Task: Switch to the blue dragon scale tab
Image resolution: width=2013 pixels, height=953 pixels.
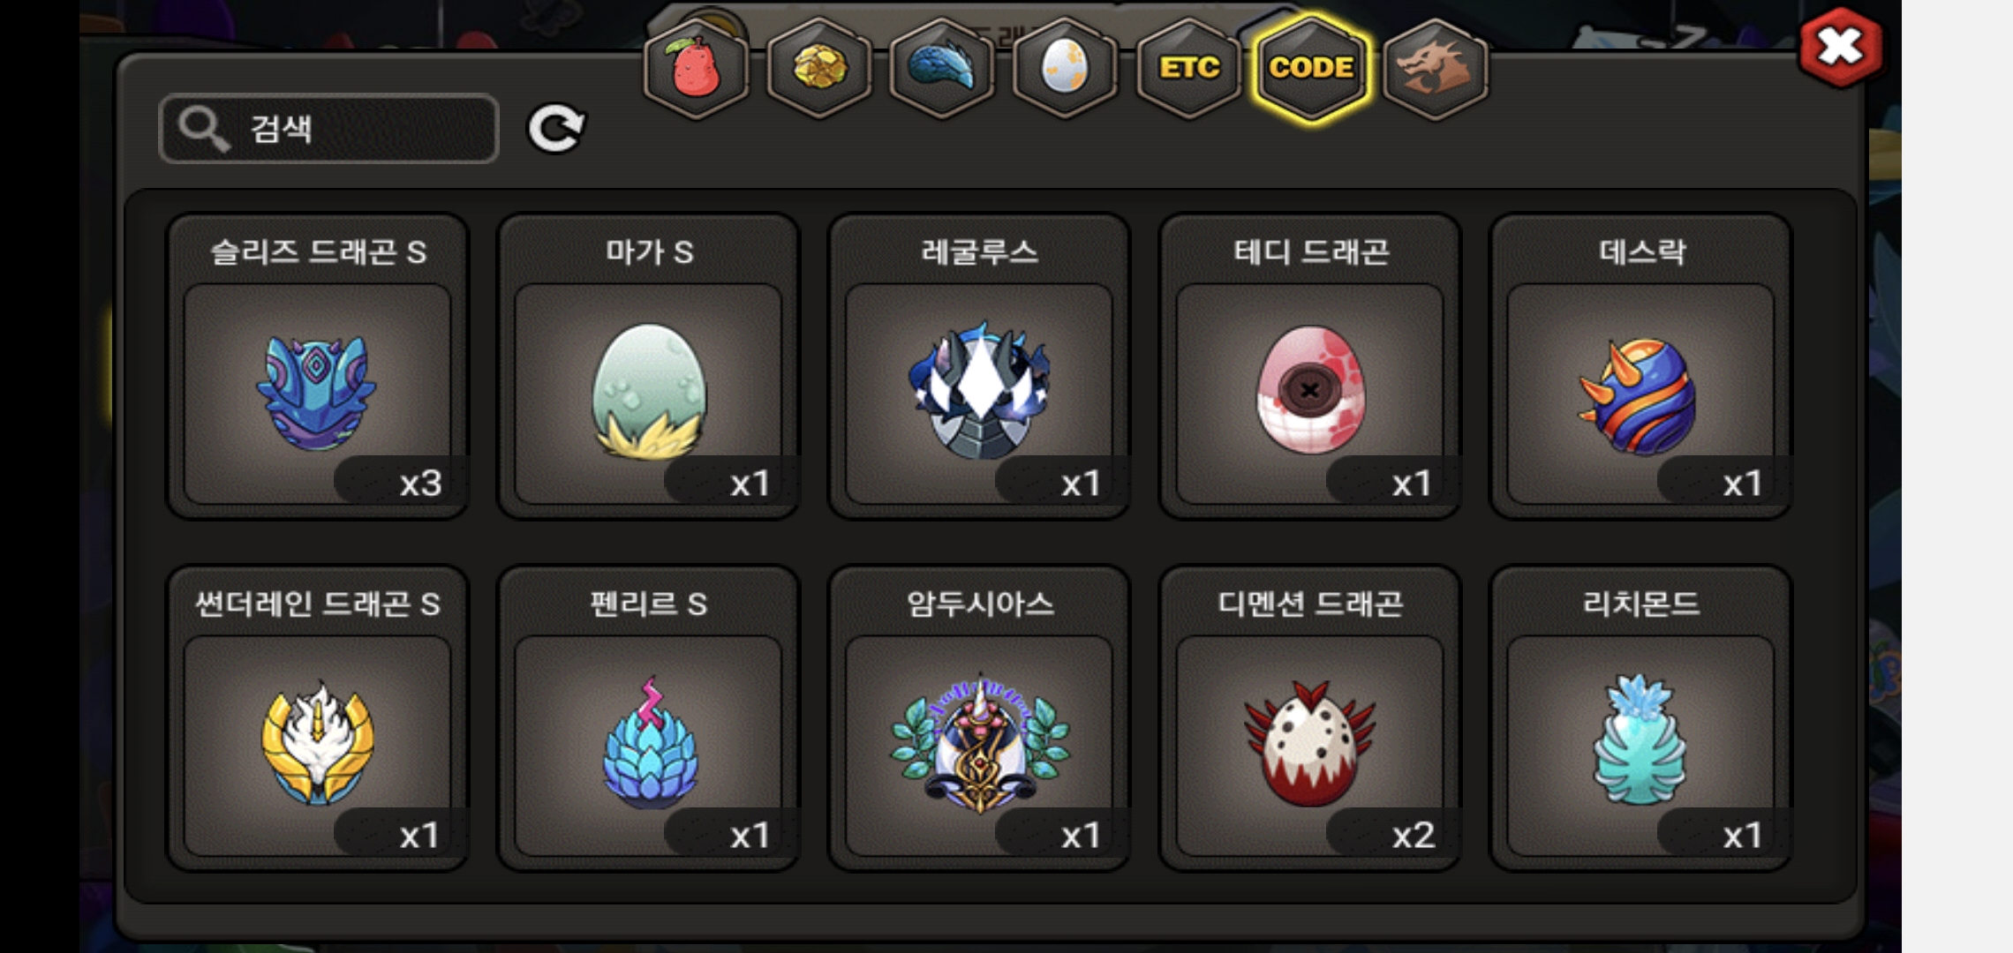Action: [942, 69]
